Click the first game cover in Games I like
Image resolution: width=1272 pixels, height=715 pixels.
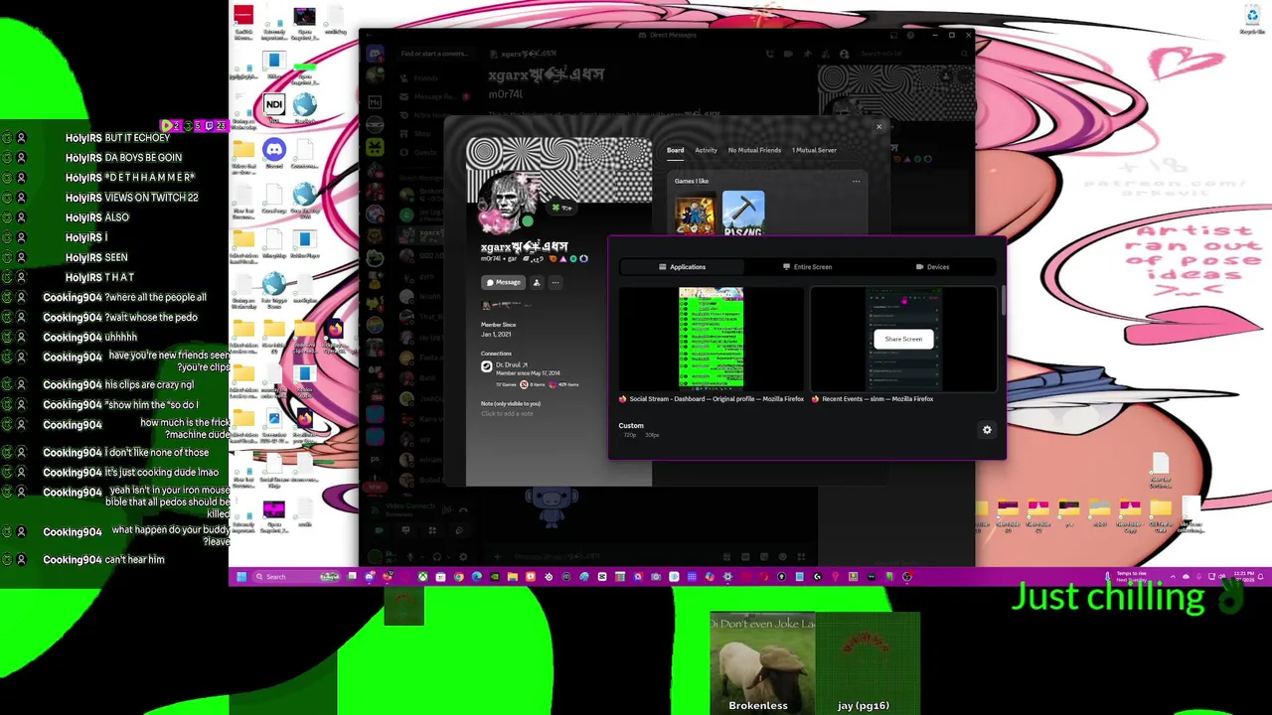[695, 214]
